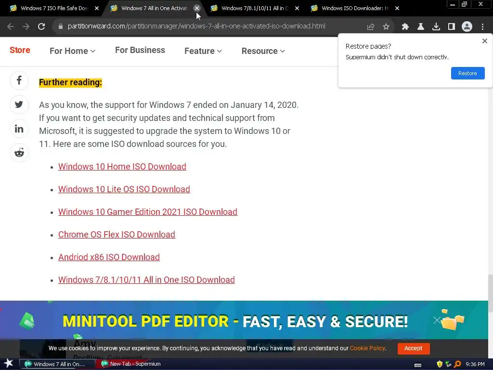Open the For Business menu item
Viewport: 493px width, 370px height.
140,50
